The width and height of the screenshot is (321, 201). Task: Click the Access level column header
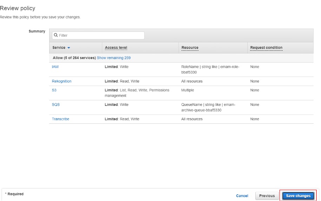(116, 48)
